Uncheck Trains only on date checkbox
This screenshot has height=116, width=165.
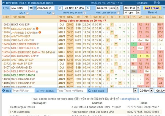pos(84,13)
